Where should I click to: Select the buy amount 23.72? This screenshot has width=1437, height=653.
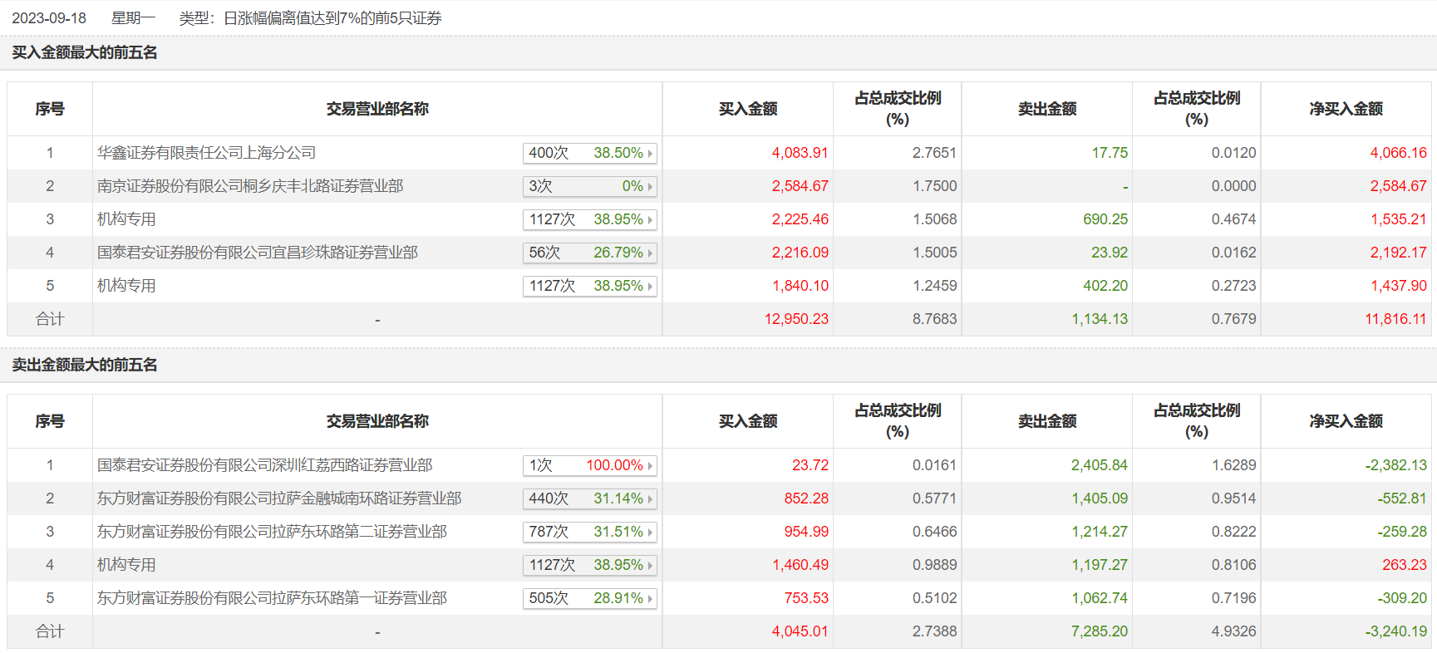(810, 465)
